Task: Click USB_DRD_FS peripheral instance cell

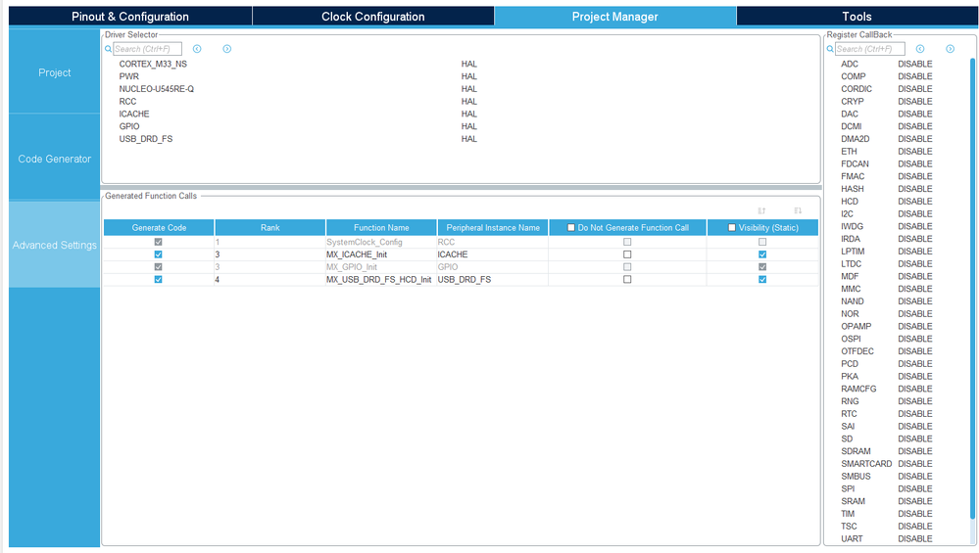Action: point(493,279)
